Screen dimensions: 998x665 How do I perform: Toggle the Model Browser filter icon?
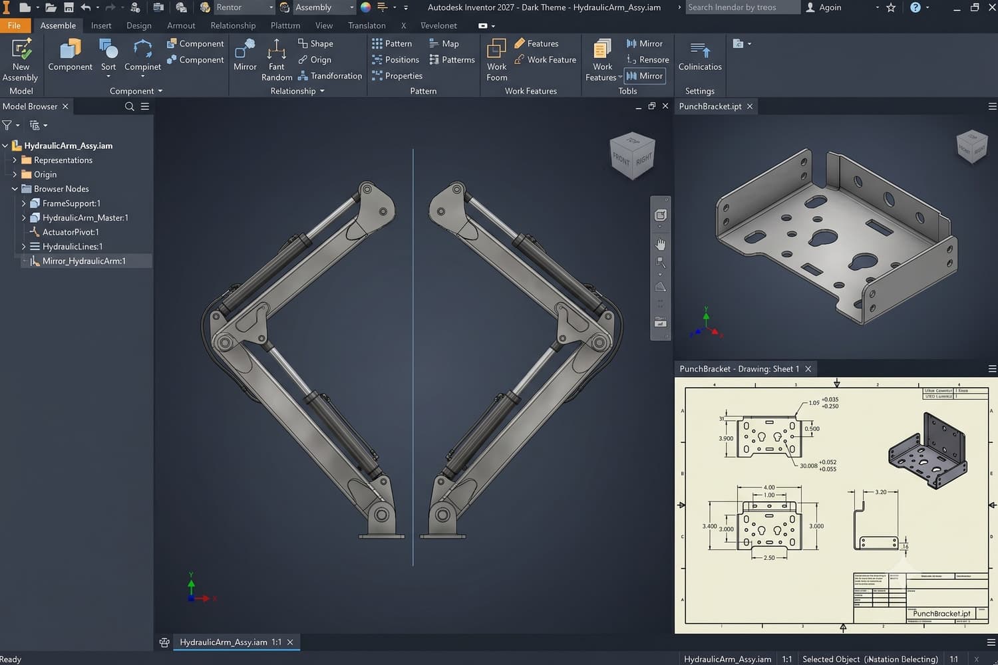click(x=7, y=125)
